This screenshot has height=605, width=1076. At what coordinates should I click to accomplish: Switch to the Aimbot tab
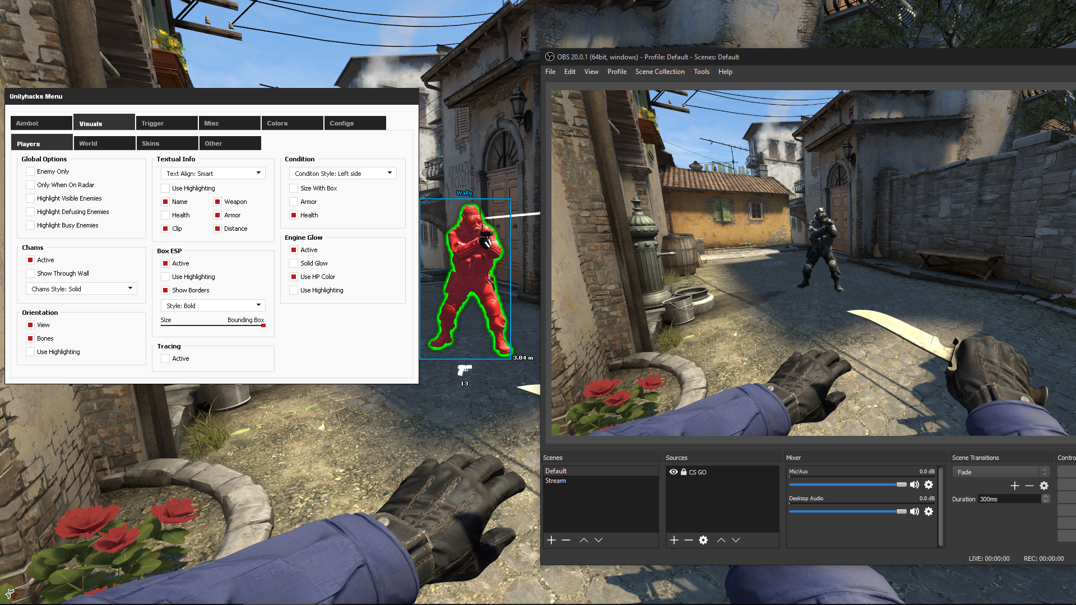[x=41, y=123]
